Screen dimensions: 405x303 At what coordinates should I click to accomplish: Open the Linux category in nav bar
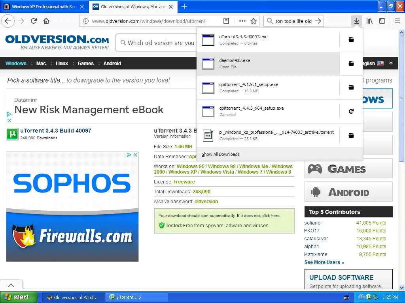(x=62, y=64)
